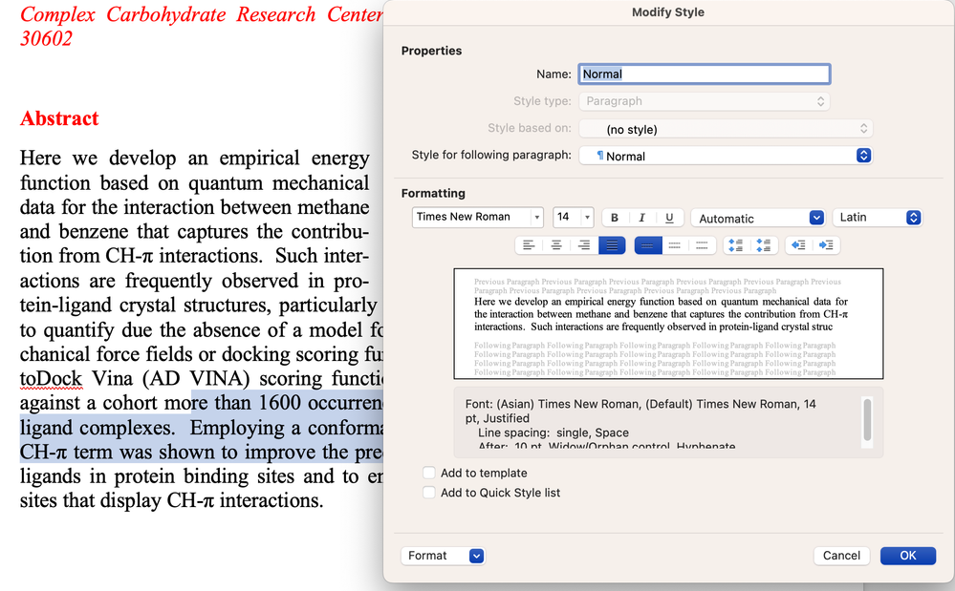Choose double line spacing
The image size is (955, 591).
[x=703, y=245]
